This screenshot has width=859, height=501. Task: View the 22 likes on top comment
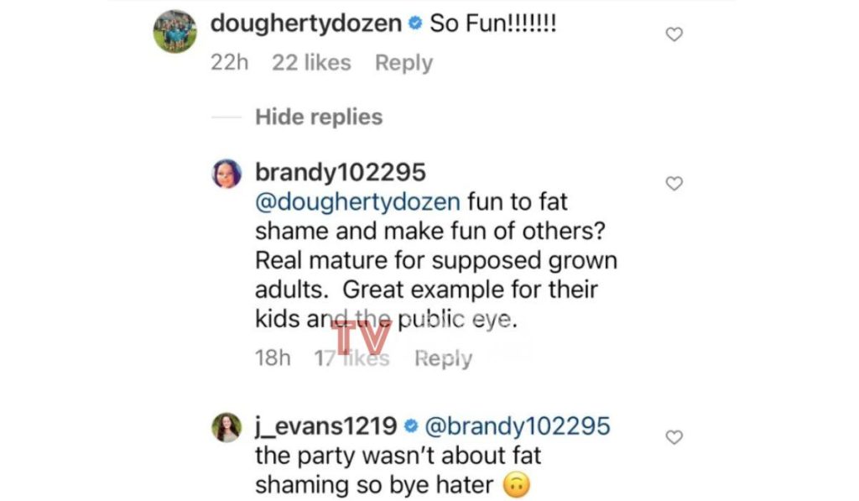tap(311, 62)
